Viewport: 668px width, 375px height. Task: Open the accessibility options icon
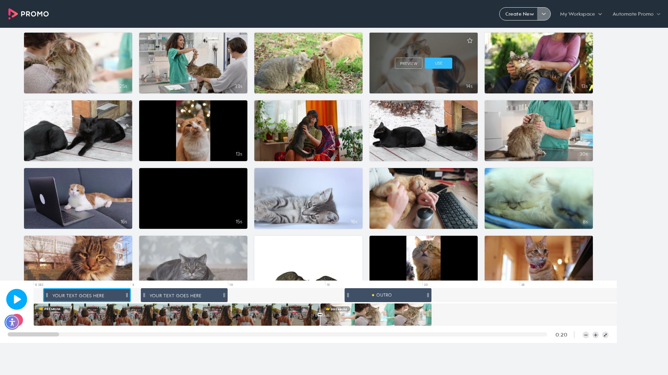12,322
